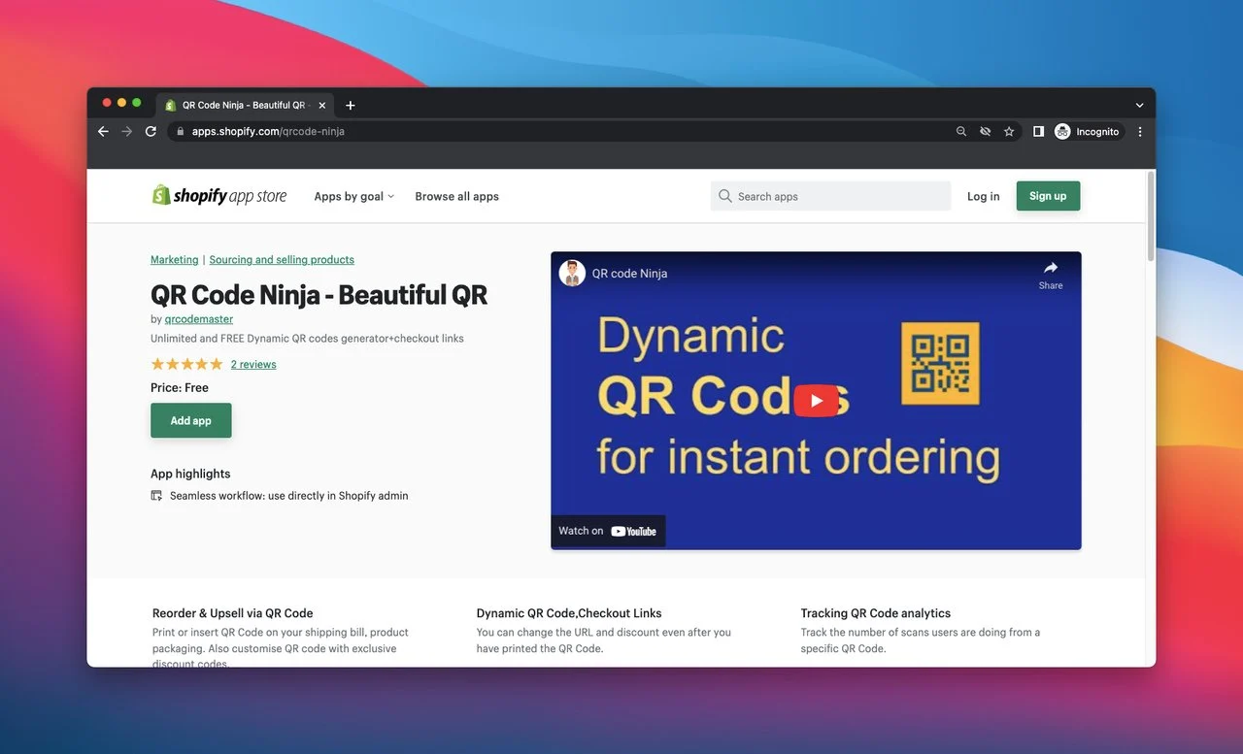Select the QR Code Ninja browser tab
Image resolution: width=1243 pixels, height=754 pixels.
point(246,105)
